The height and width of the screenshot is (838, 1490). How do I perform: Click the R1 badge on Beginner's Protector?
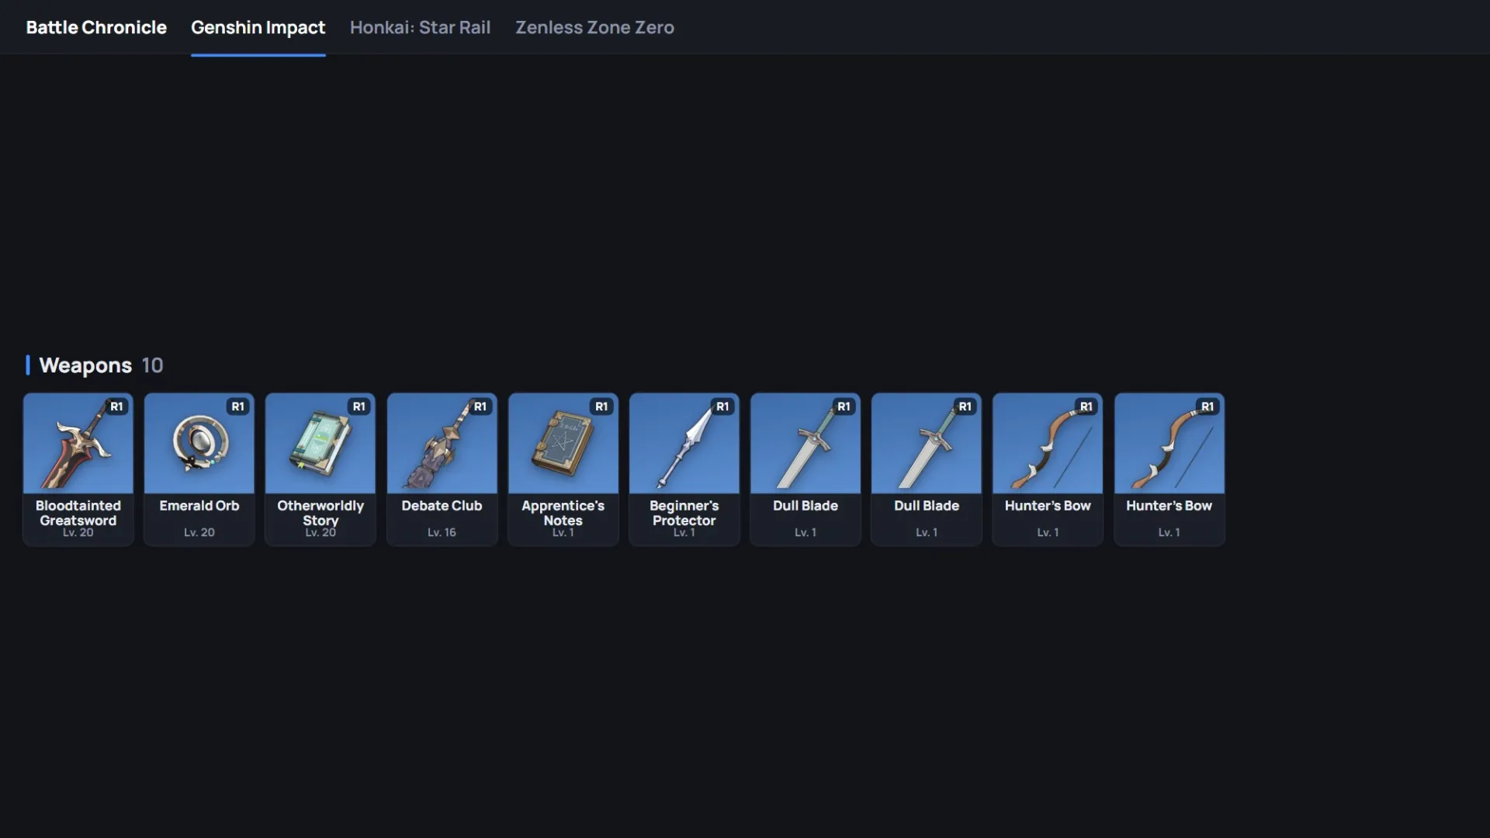click(x=722, y=407)
